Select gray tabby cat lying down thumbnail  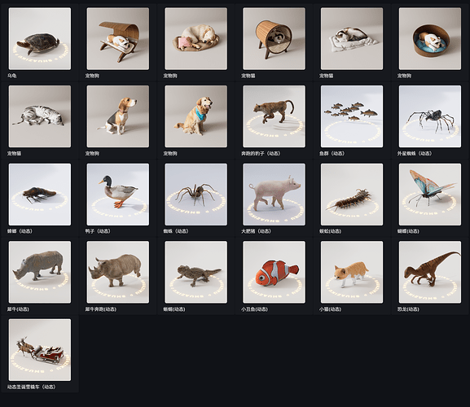[40, 116]
